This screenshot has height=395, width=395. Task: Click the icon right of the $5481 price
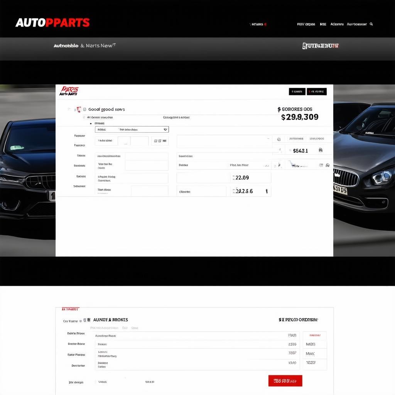[321, 150]
